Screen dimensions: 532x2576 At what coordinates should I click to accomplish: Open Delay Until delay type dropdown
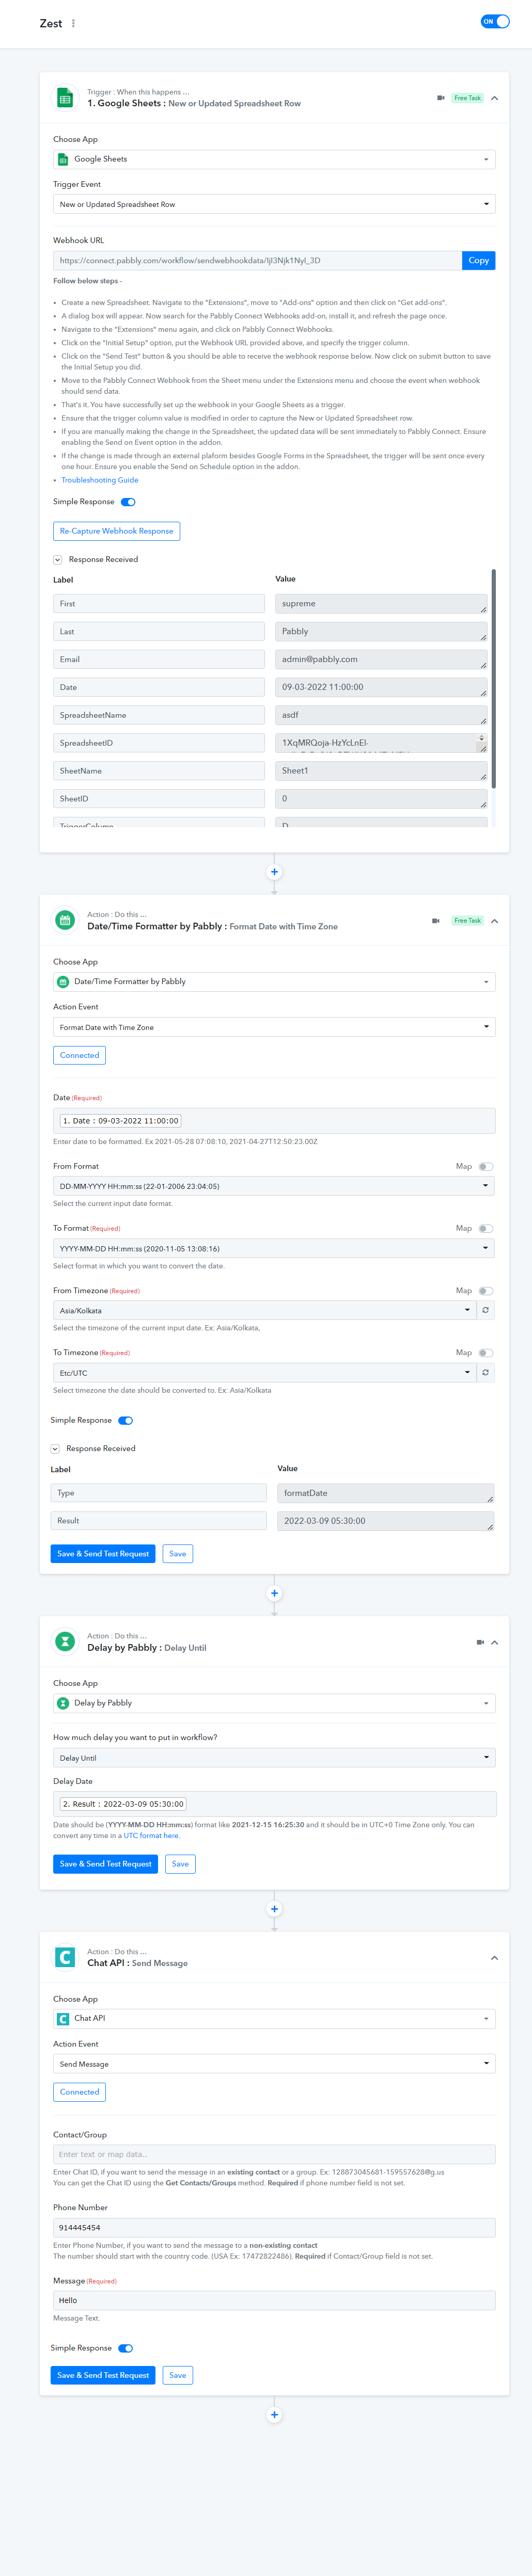click(x=274, y=1758)
